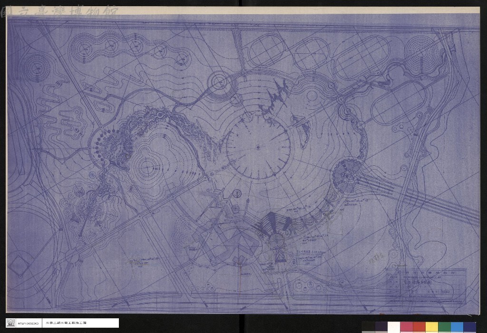
Task: Pick the green color calibration swatch
Action: pos(444,327)
